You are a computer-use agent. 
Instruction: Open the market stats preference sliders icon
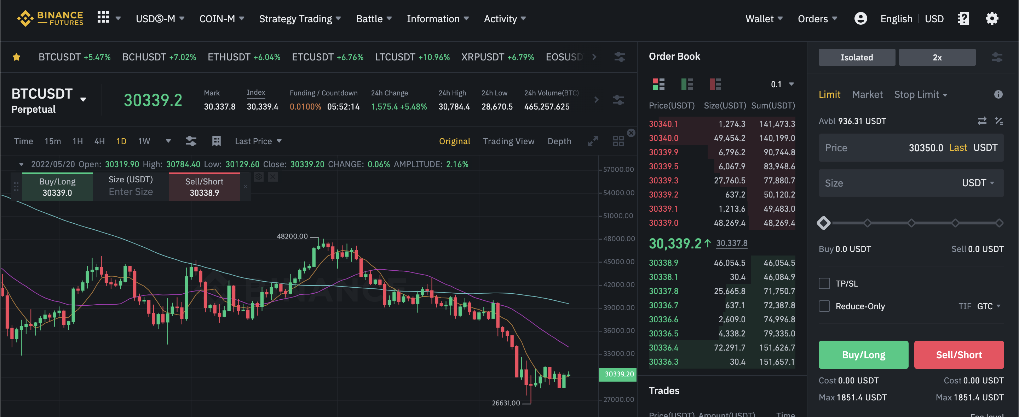pos(618,100)
